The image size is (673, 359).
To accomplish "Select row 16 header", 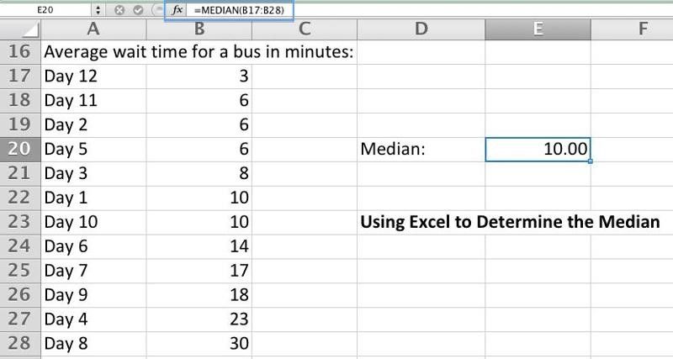I will coord(19,52).
